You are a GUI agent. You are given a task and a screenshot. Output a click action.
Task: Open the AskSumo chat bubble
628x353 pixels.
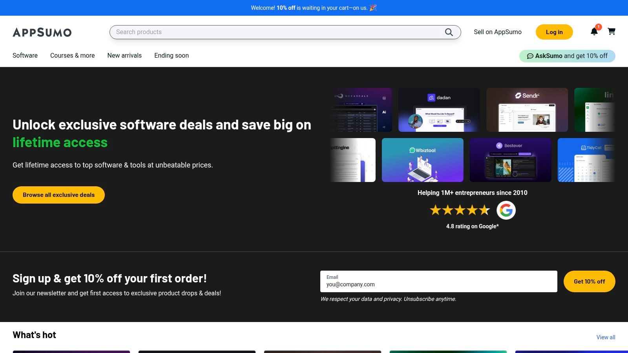tap(567, 56)
